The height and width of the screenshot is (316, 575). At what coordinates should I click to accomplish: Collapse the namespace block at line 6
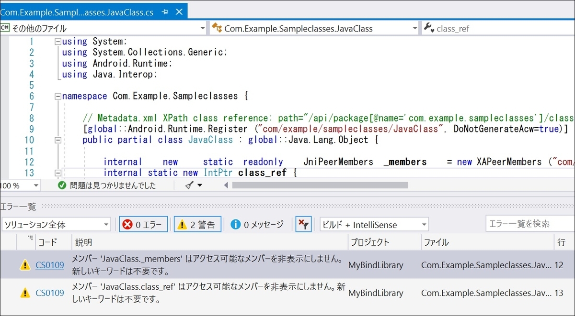(x=58, y=96)
